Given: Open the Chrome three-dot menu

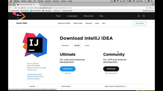Looking at the screenshot, I should click(x=153, y=8).
